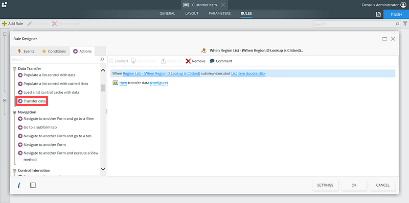Collapse the Data Transfer group
This screenshot has width=409, height=203.
14,69
